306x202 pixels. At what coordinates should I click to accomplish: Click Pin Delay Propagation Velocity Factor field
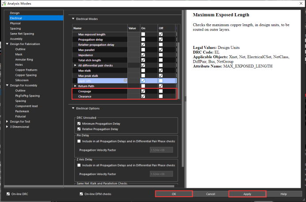pos(161,150)
